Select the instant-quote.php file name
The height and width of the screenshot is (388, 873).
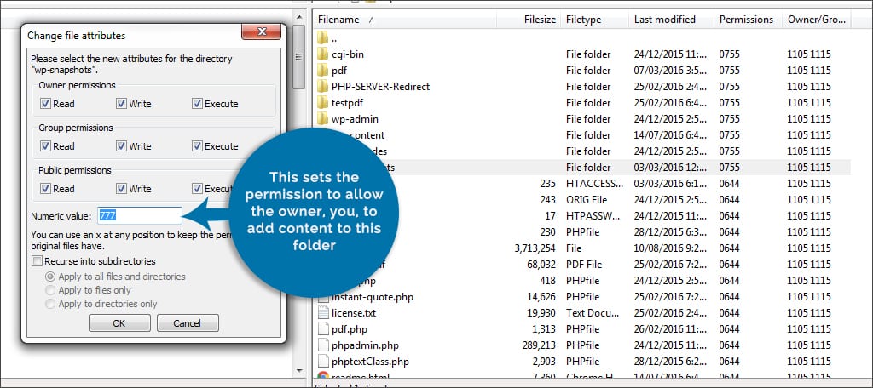(373, 297)
